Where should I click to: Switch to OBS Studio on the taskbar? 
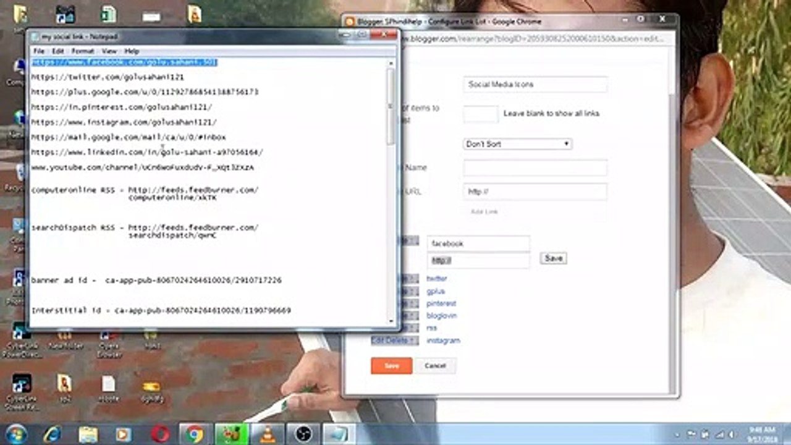tap(303, 434)
